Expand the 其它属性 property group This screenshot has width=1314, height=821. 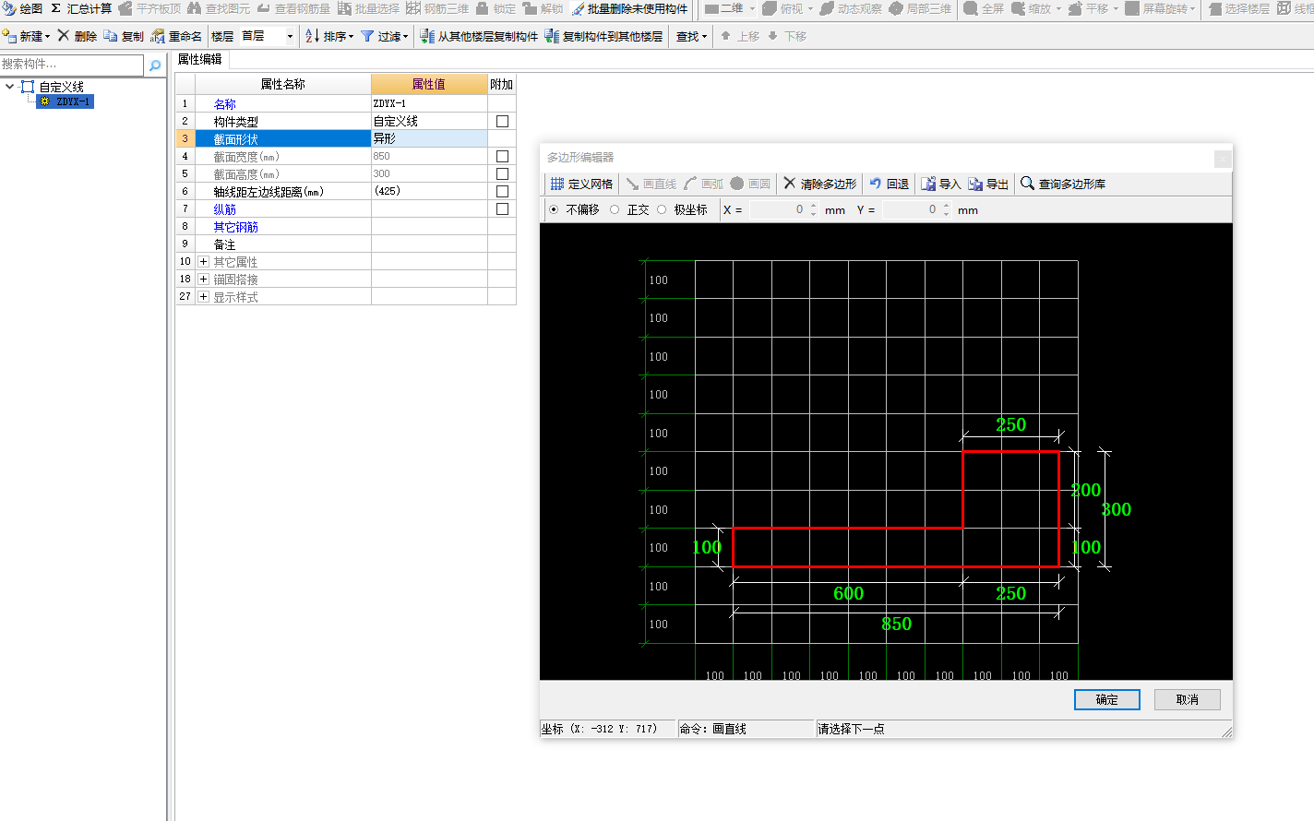click(x=203, y=261)
